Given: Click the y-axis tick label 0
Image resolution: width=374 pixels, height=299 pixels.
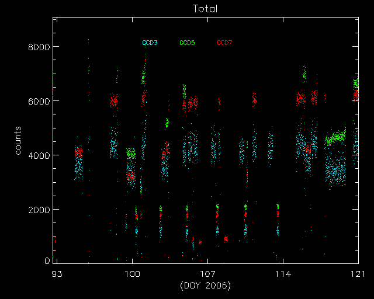Looking at the screenshot, I should point(47,261).
